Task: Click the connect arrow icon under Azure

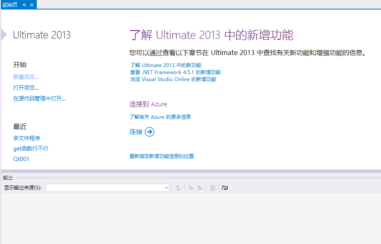Action: [149, 132]
